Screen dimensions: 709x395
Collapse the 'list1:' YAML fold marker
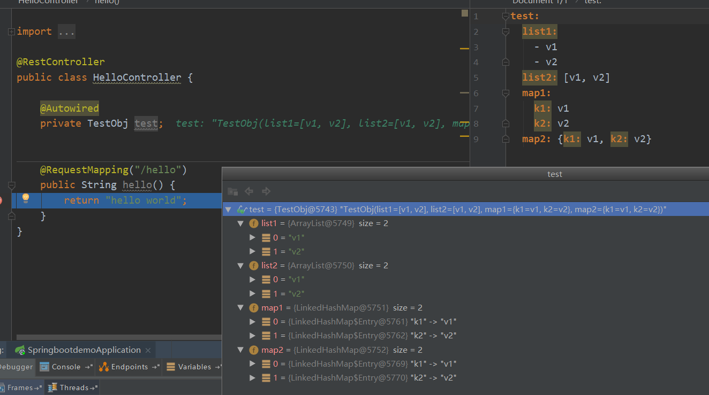505,32
